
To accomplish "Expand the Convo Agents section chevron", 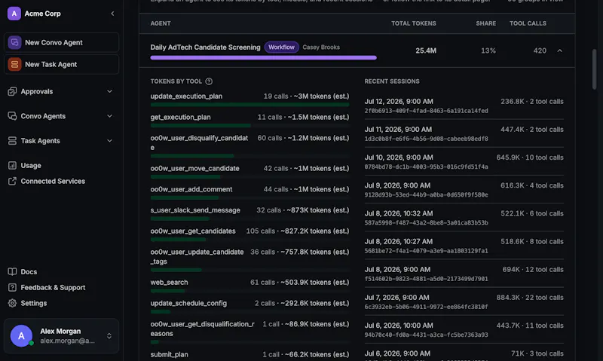I will pos(109,116).
